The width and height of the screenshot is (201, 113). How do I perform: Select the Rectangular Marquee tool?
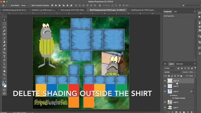pyautogui.click(x=4, y=24)
